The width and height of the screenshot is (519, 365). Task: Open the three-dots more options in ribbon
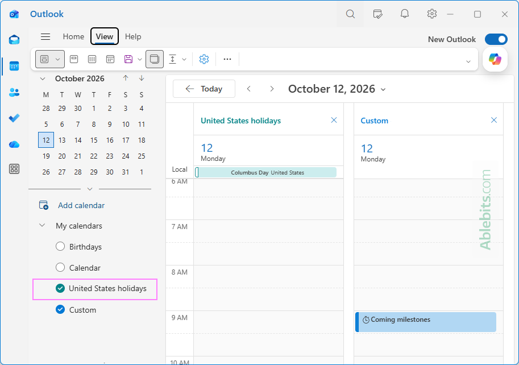point(227,59)
